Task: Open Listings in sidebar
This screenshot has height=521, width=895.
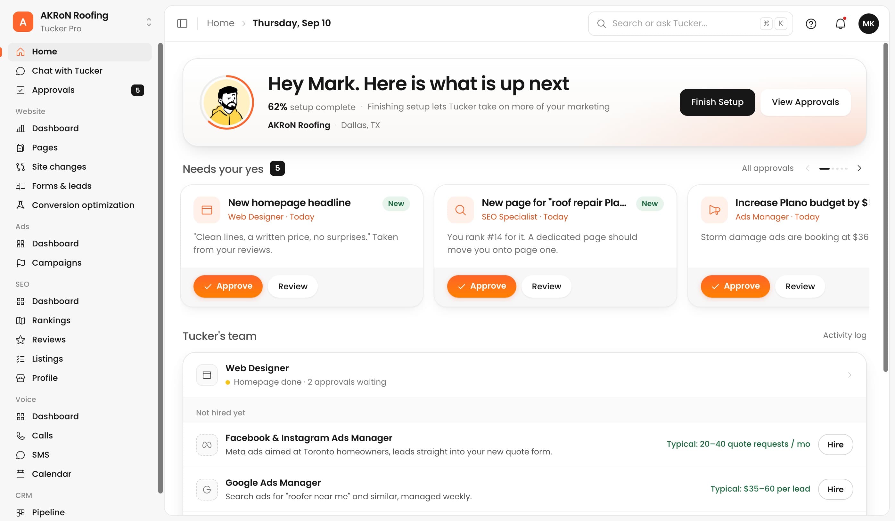Action: click(x=79, y=359)
